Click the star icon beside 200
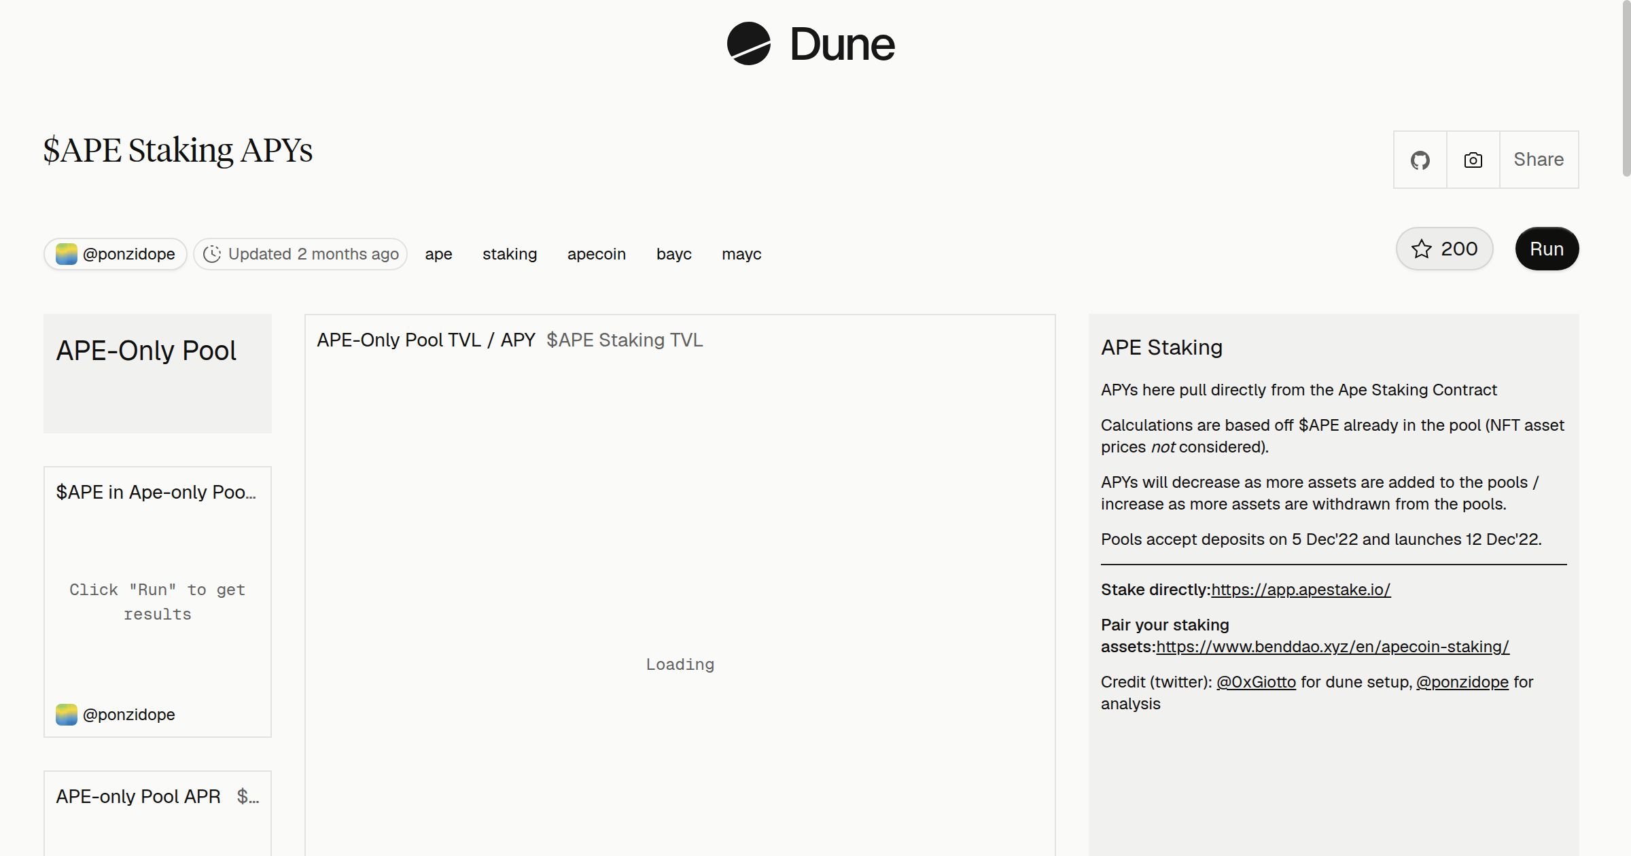1631x856 pixels. click(1421, 249)
